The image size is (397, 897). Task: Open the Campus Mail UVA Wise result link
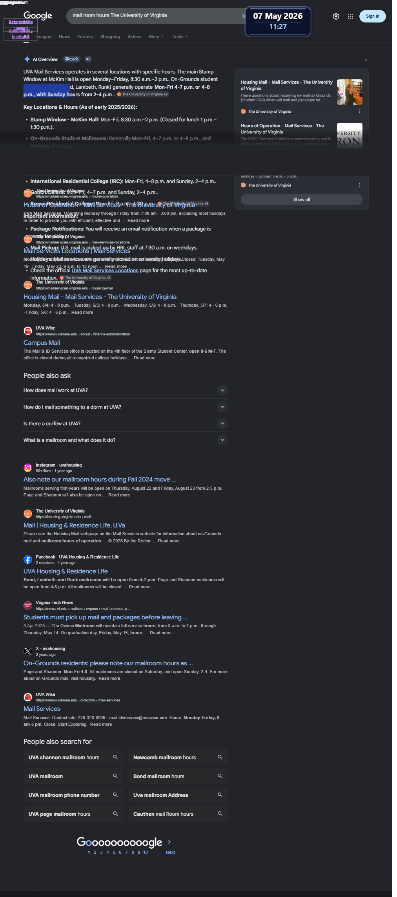tap(42, 342)
